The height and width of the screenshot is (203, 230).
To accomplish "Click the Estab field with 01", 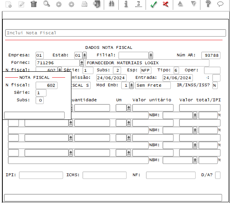I will (x=79, y=55).
